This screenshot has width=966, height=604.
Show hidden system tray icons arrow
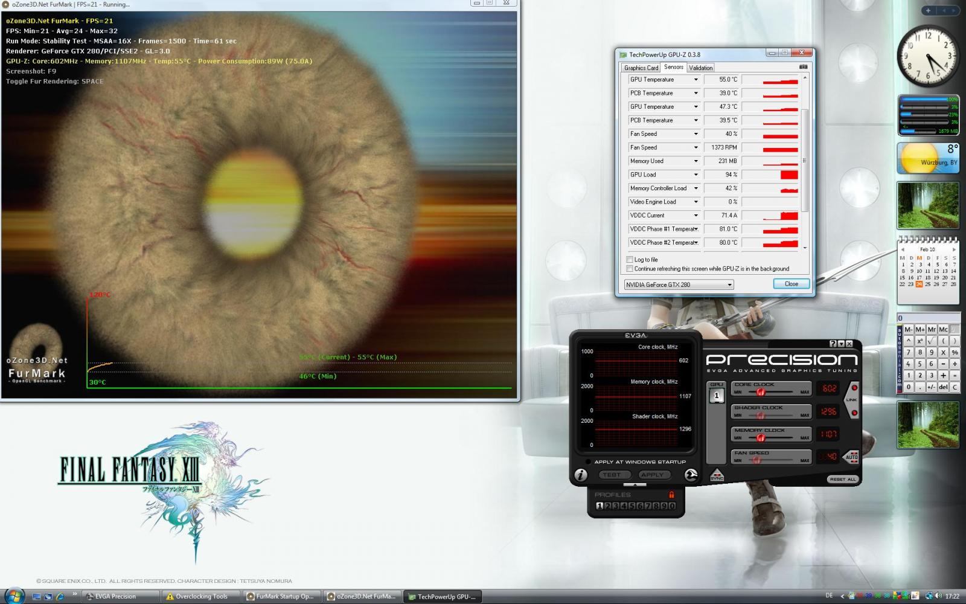tap(844, 596)
